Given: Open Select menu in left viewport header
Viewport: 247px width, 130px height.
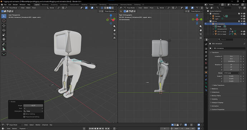Looking at the screenshot, I should pyautogui.click(x=28, y=8).
